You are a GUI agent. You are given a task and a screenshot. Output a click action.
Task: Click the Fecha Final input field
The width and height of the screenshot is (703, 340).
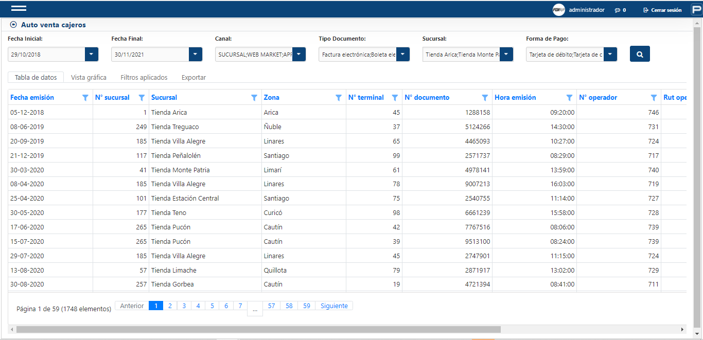coord(150,54)
